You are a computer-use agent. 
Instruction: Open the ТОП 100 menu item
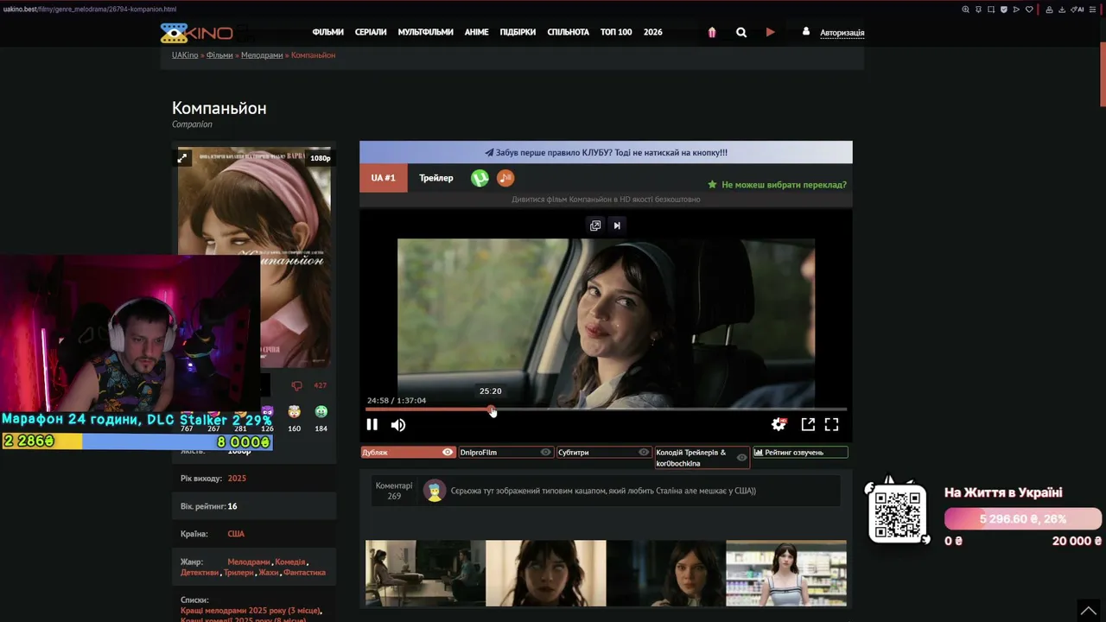click(x=616, y=32)
